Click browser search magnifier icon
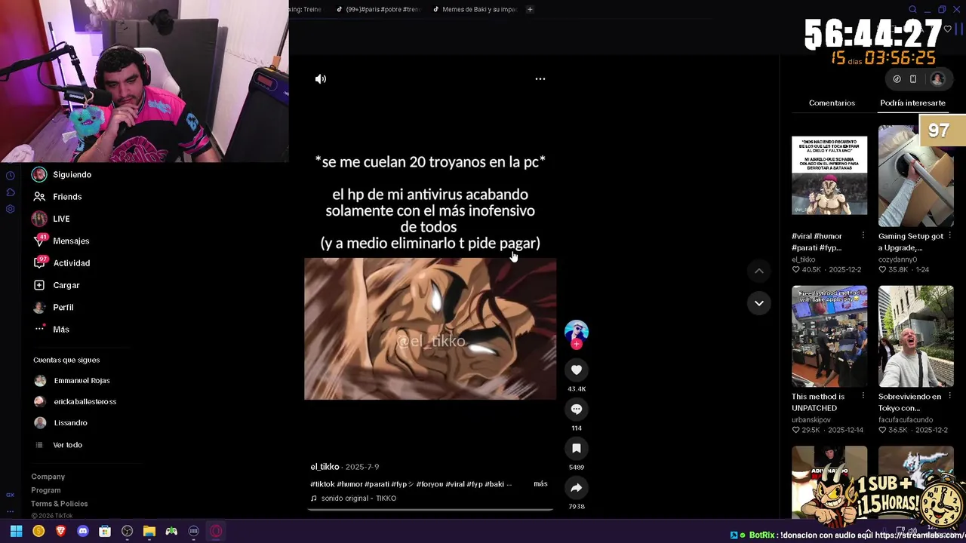Viewport: 966px width, 543px height. point(912,9)
